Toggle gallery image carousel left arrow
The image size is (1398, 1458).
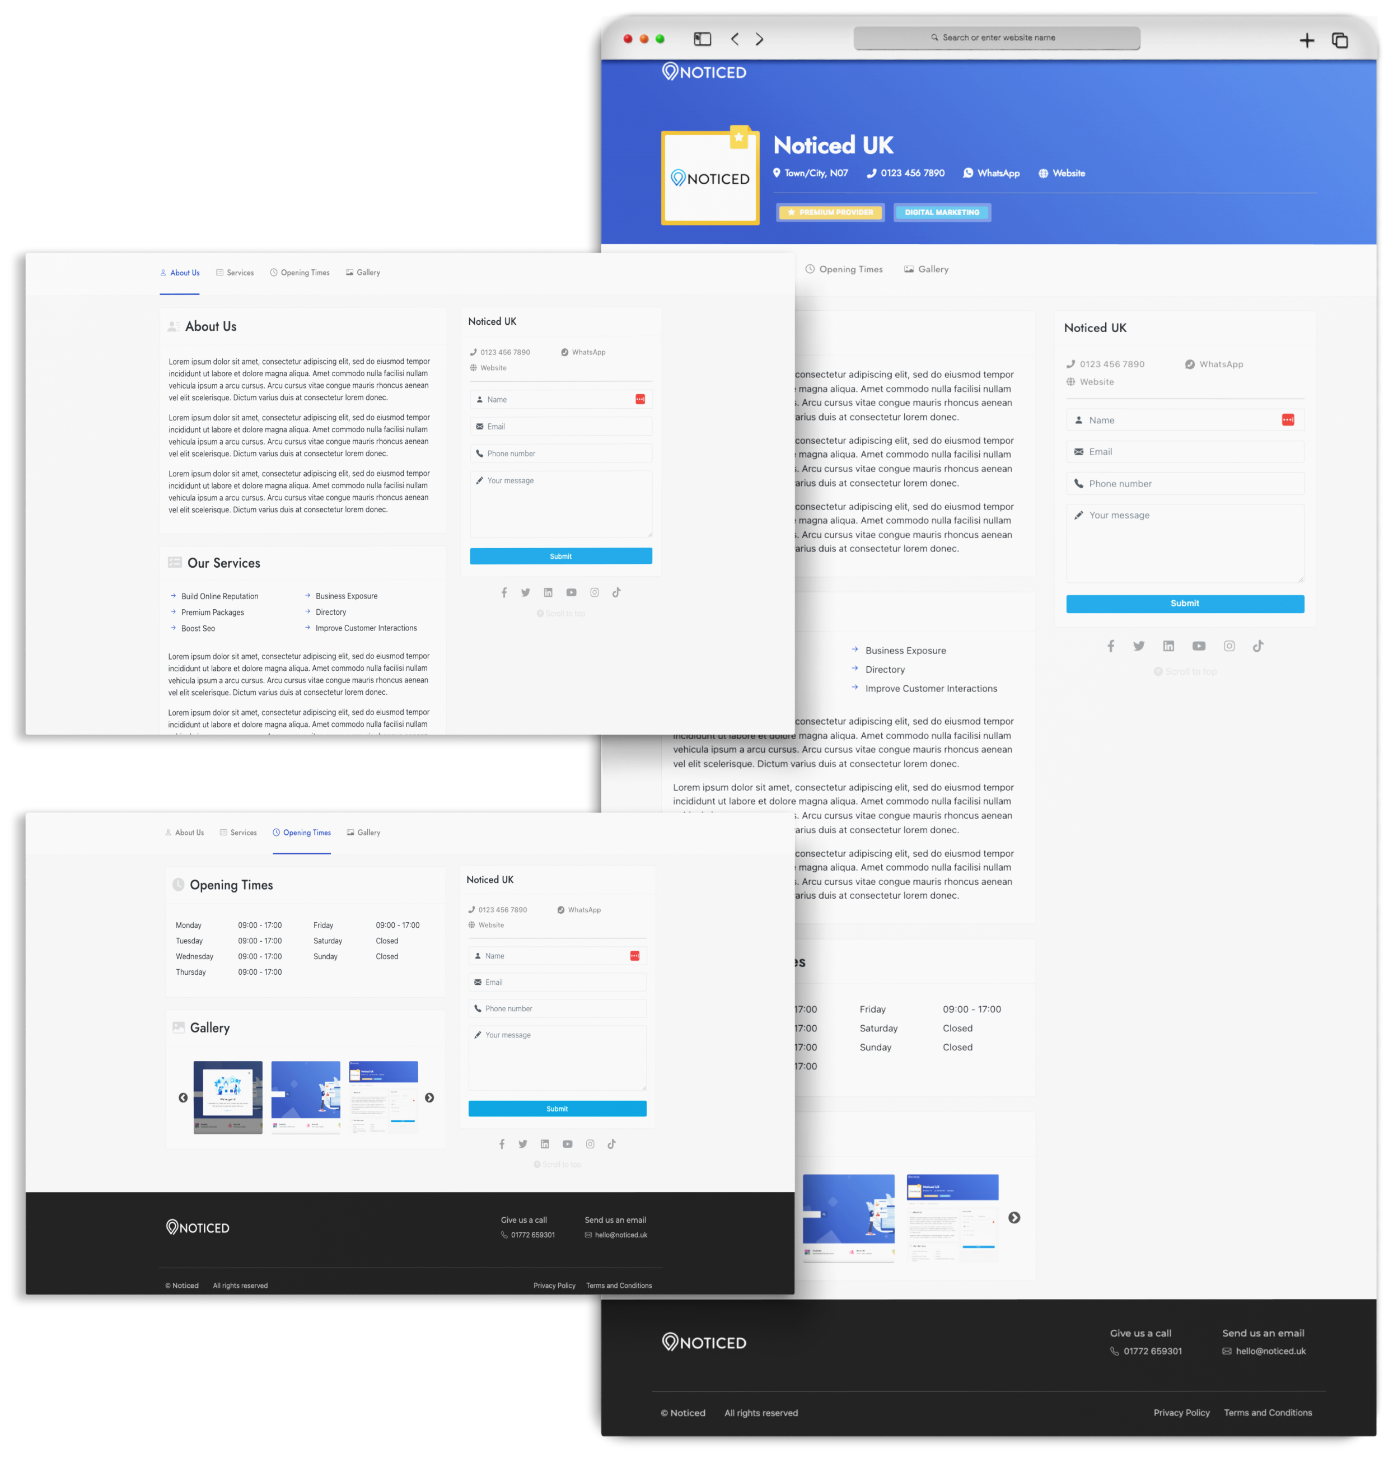pyautogui.click(x=184, y=1097)
